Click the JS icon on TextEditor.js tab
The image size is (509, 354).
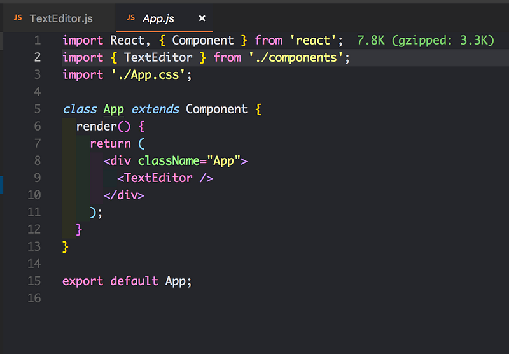pyautogui.click(x=18, y=18)
